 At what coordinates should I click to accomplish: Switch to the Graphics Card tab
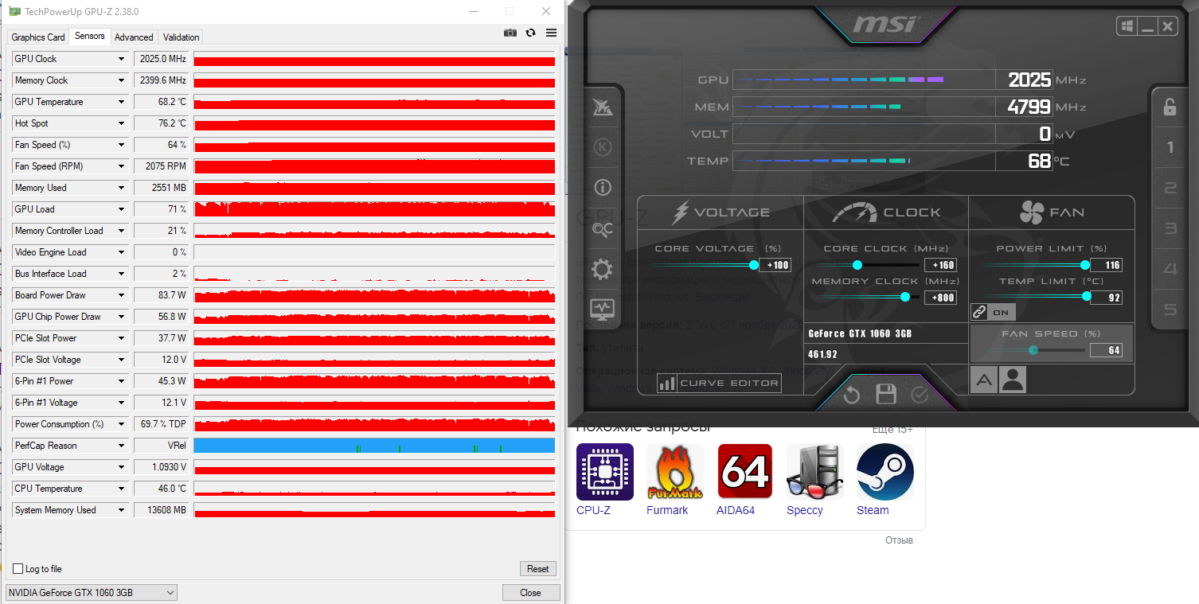[38, 37]
